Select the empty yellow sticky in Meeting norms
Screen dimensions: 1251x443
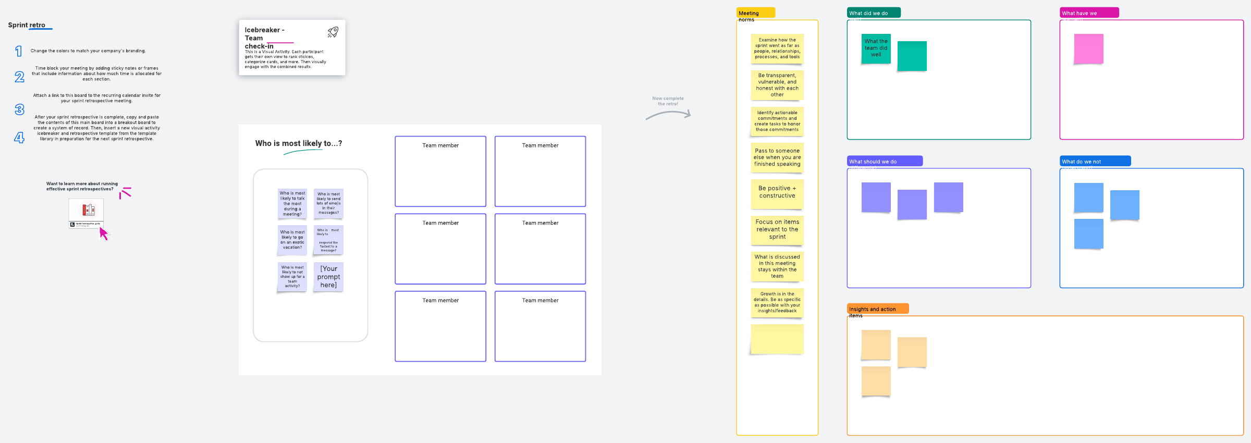click(x=777, y=339)
